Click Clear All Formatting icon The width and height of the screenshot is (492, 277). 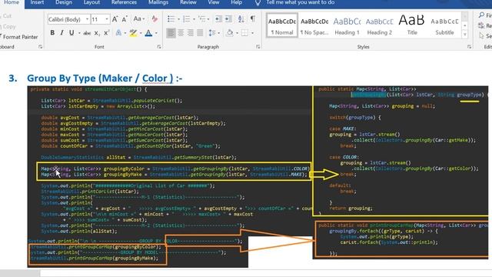(155, 18)
